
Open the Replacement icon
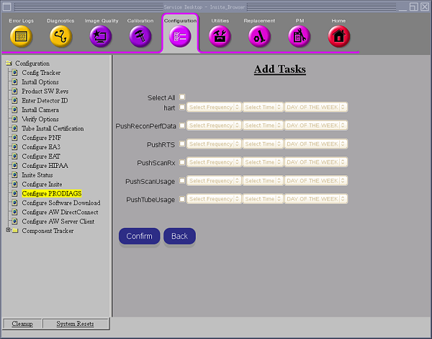(259, 35)
